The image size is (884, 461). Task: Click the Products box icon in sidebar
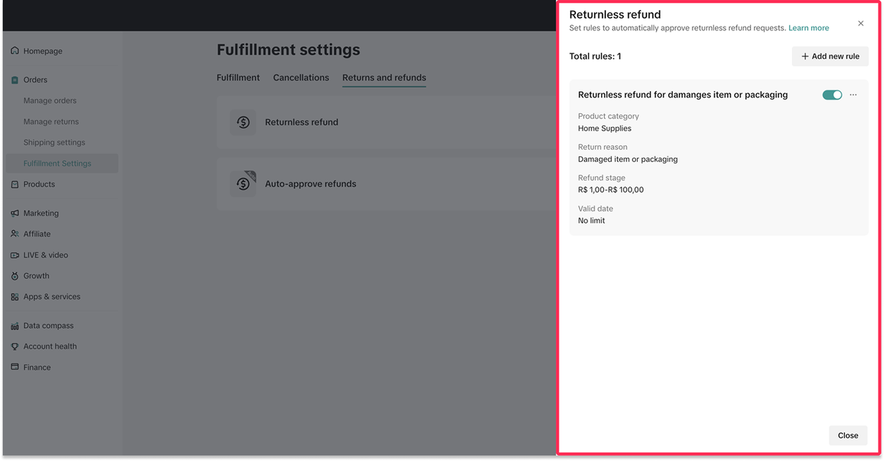pos(15,185)
